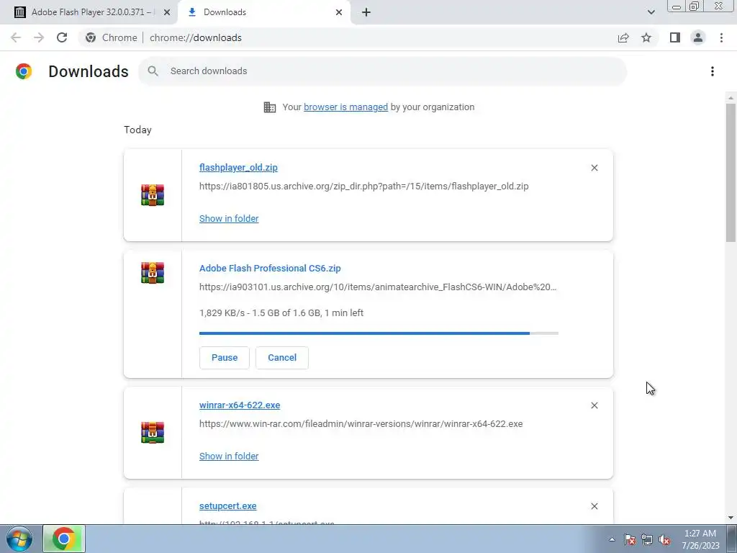737x553 pixels.
Task: Select the Downloads tab
Action: click(x=264, y=12)
